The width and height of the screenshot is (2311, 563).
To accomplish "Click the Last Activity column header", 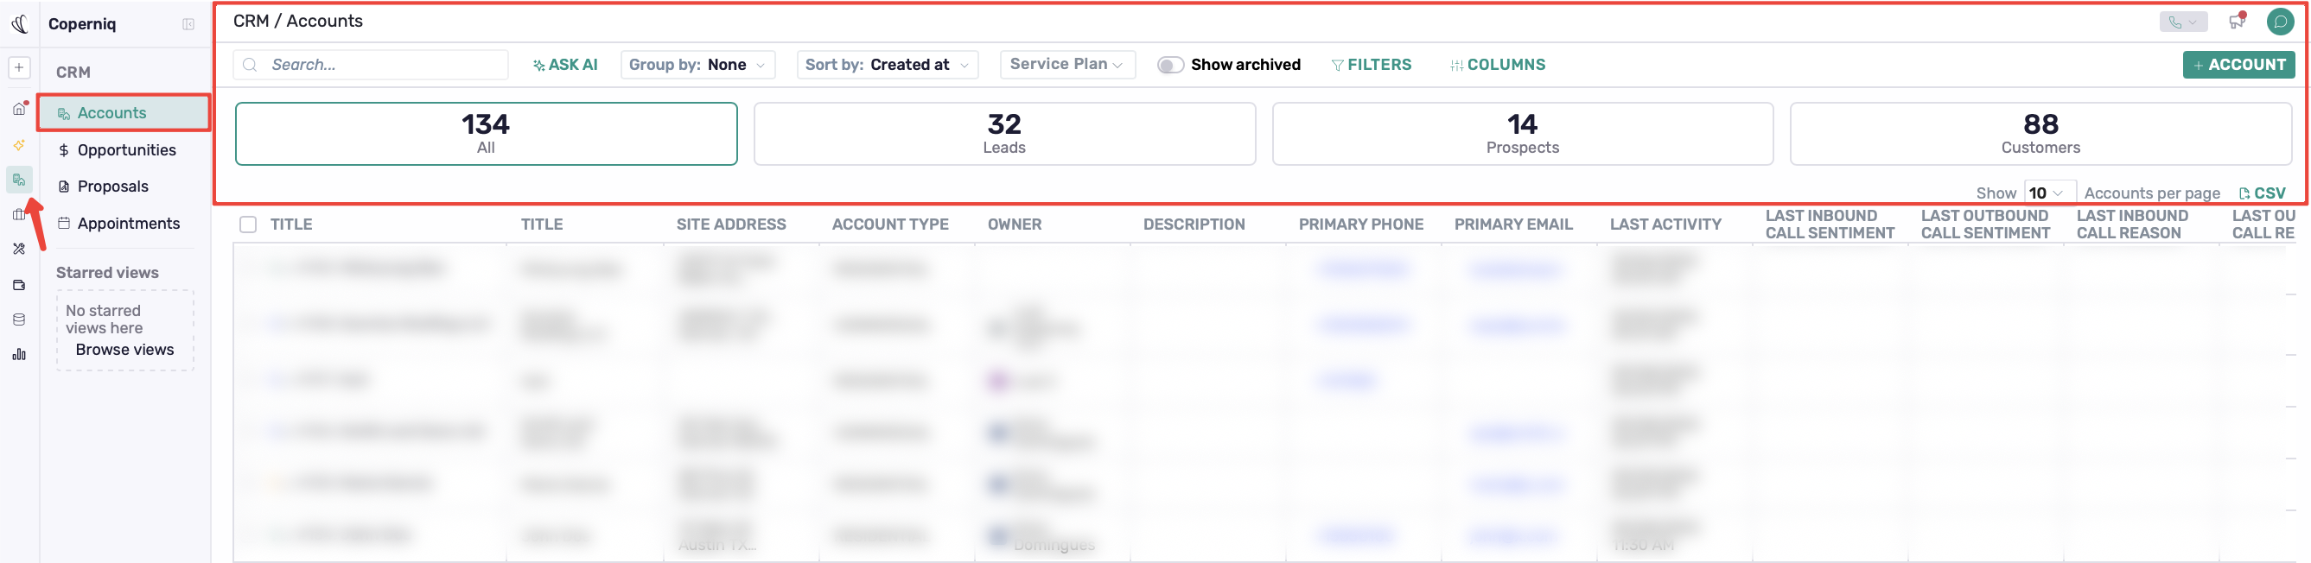I will pos(1665,225).
